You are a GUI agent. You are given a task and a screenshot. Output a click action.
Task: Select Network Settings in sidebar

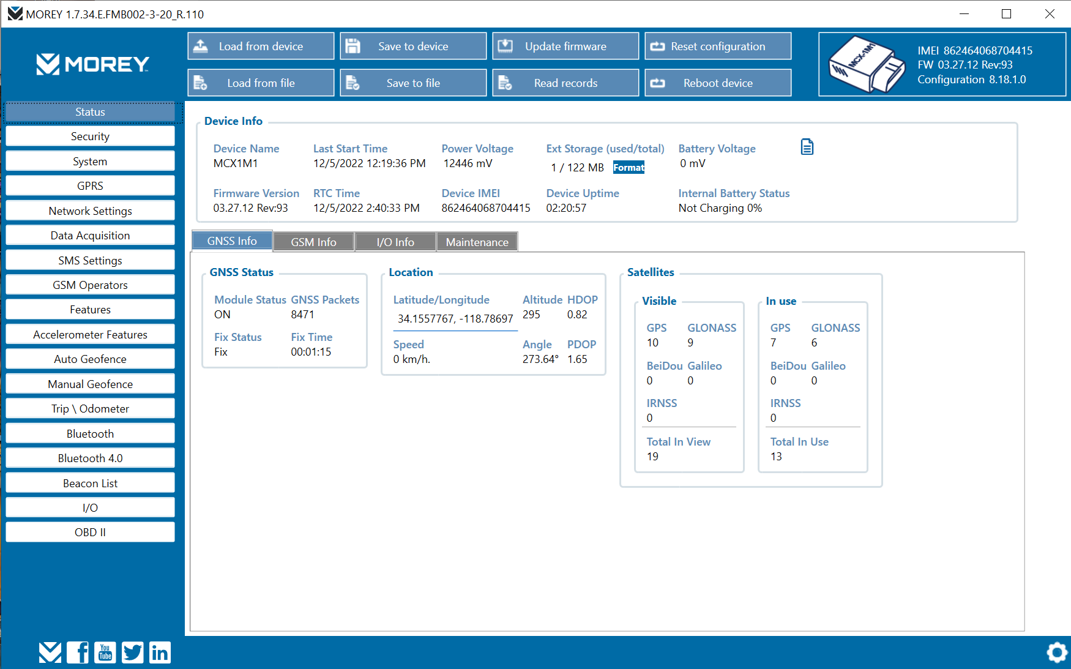[90, 211]
